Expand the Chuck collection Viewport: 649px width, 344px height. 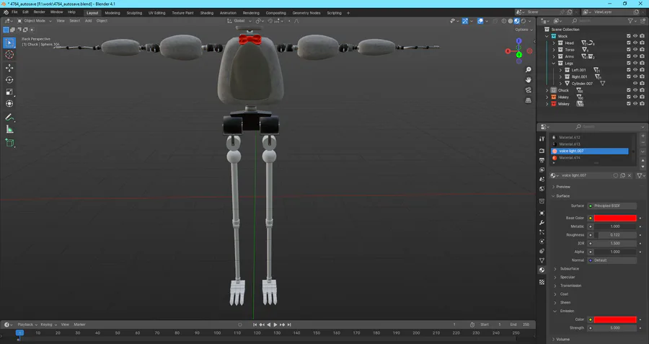(547, 90)
